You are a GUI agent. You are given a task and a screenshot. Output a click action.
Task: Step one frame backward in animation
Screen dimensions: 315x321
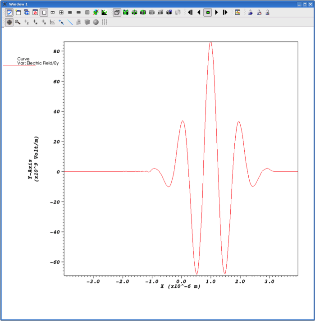[190, 13]
